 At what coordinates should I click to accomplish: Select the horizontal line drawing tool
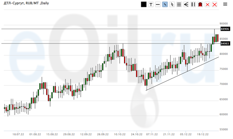(x=158, y=4)
